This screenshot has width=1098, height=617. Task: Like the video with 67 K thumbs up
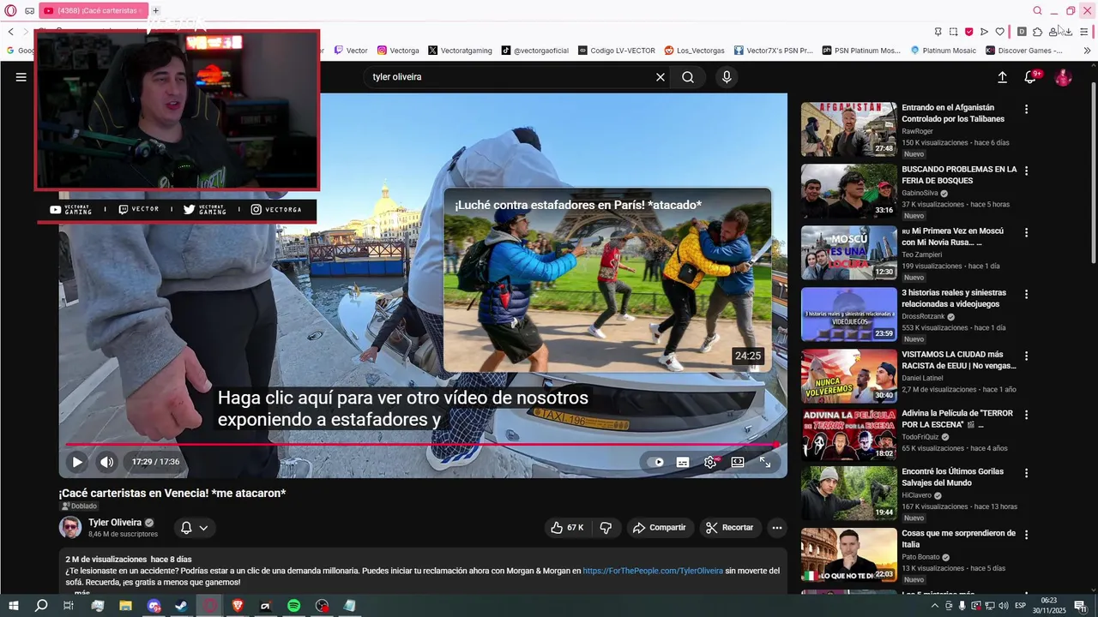[x=567, y=528]
